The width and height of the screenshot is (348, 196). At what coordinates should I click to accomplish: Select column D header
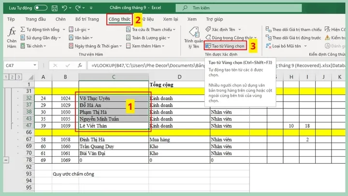click(x=179, y=77)
